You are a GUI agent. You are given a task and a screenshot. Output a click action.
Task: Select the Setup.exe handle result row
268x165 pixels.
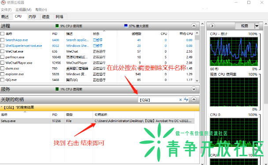[97, 121]
